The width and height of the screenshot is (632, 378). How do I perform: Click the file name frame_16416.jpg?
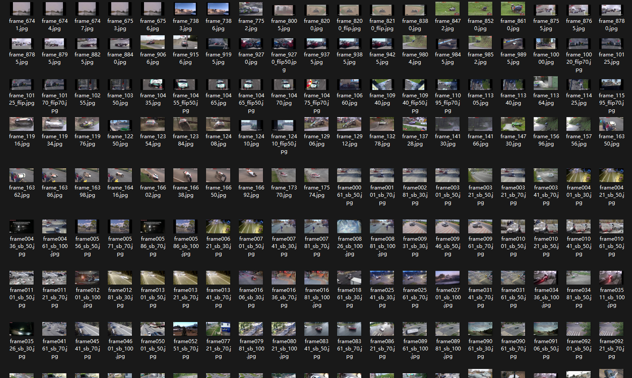(x=120, y=192)
